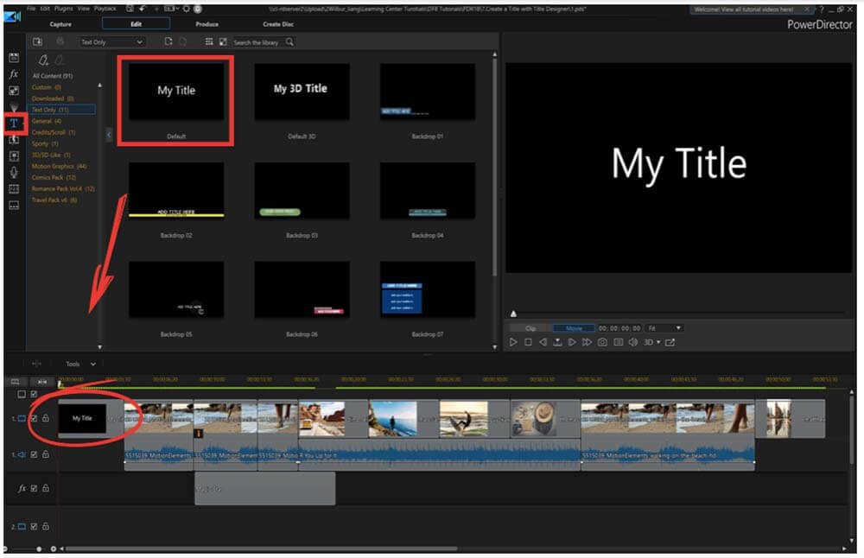The height and width of the screenshot is (558, 864).
Task: Take a snapshot with the camera icon
Action: 602,343
